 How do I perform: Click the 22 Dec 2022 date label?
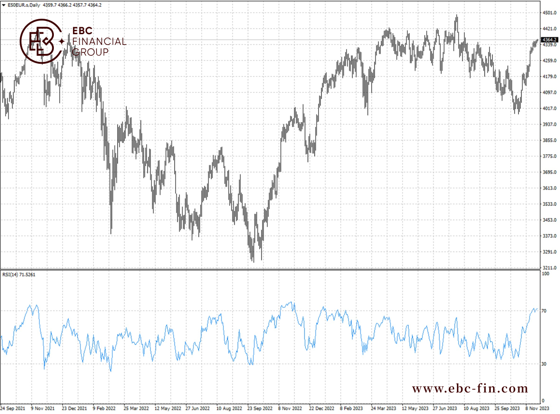(x=322, y=408)
